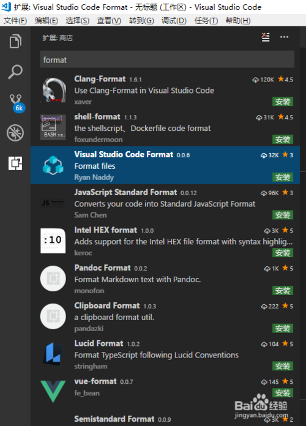Click the 扩展: 商店 panel header

pos(58,38)
